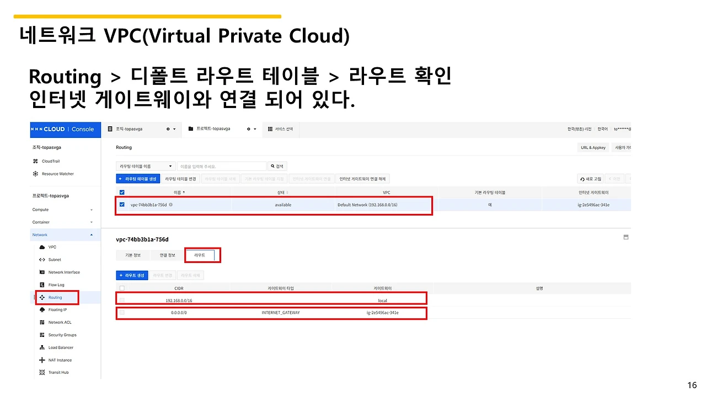This screenshot has width=706, height=397.
Task: Focus the routing table name search field
Action: coord(222,166)
